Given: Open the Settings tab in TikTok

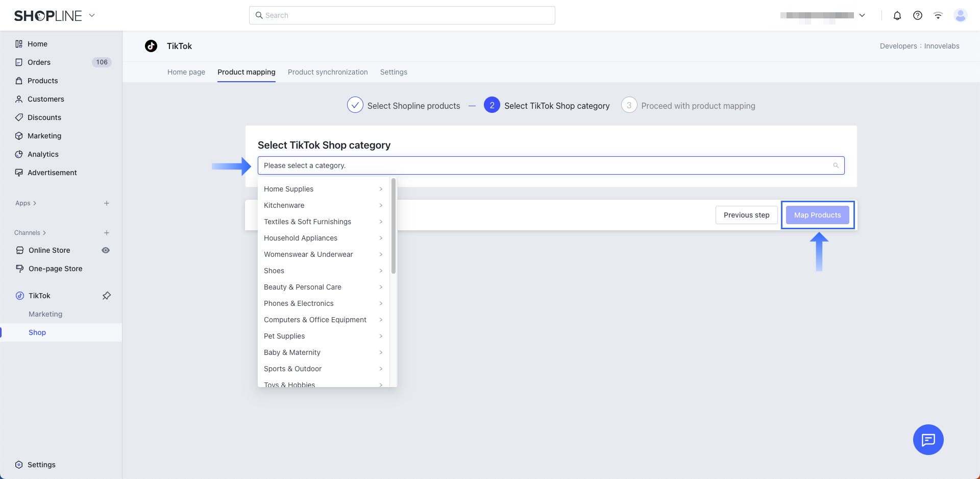Looking at the screenshot, I should (394, 72).
